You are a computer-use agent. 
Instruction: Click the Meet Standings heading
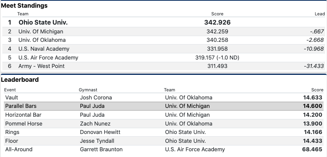pyautogui.click(x=24, y=6)
